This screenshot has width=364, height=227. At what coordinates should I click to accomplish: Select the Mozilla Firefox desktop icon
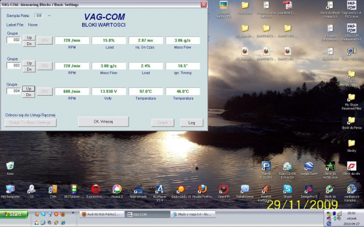[202, 191]
